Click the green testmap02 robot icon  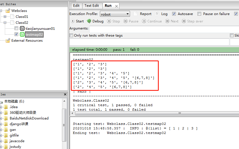pos(22,34)
